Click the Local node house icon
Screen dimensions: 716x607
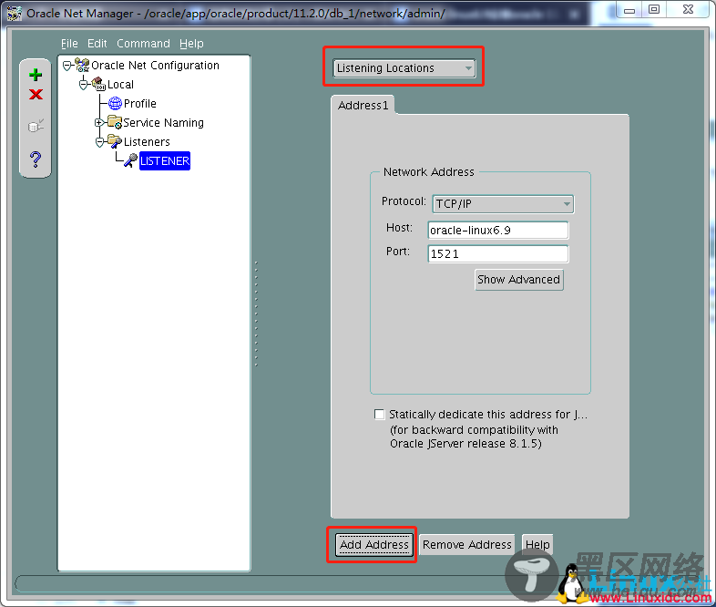tap(98, 85)
